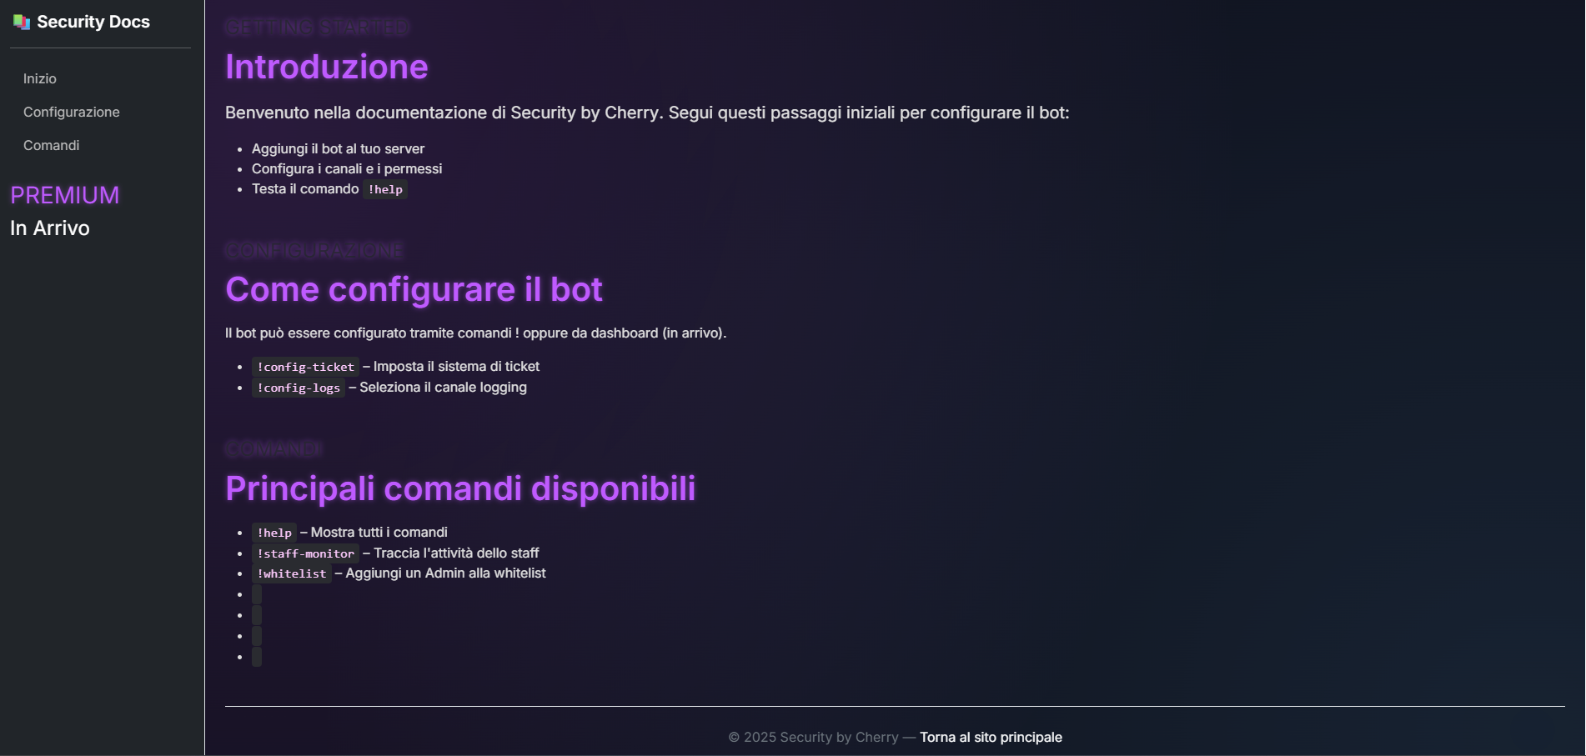
Task: Click the "Aggiungi il bot al tuo server" item
Action: pyautogui.click(x=338, y=148)
